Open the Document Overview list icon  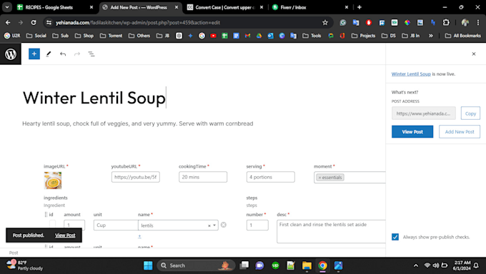pyautogui.click(x=91, y=54)
